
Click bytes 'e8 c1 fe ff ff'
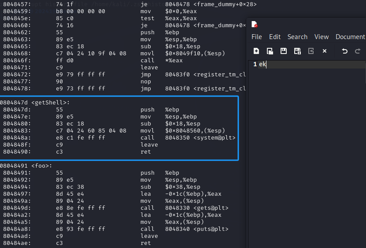(x=81, y=138)
